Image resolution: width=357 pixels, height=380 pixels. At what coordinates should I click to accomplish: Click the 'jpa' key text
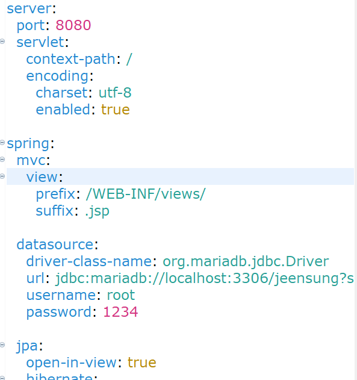pyautogui.click(x=27, y=346)
